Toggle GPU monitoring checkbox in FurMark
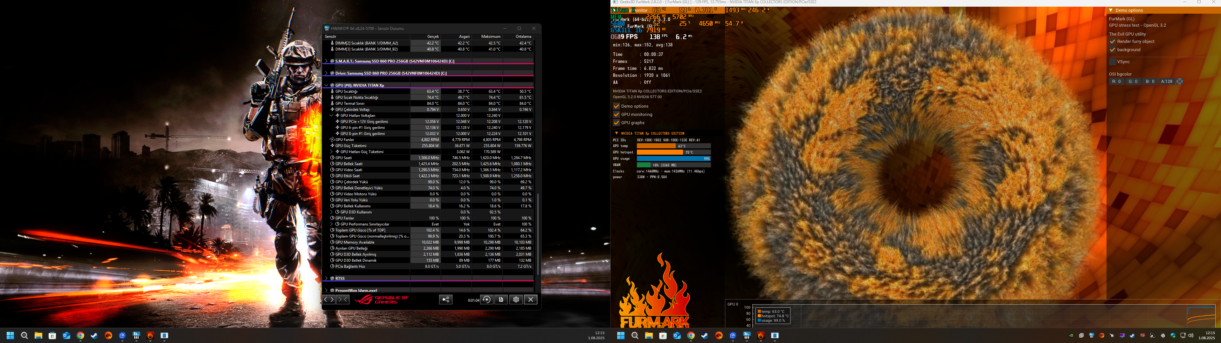The height and width of the screenshot is (343, 1221). click(617, 114)
